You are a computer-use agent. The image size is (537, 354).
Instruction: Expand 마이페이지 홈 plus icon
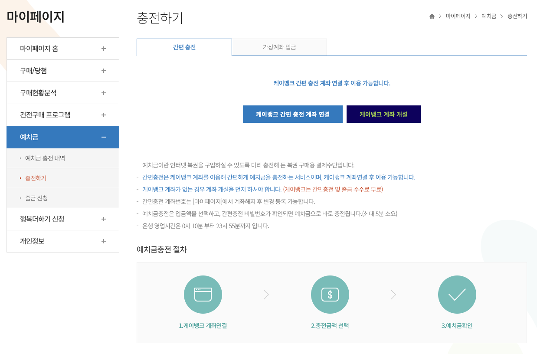point(104,49)
